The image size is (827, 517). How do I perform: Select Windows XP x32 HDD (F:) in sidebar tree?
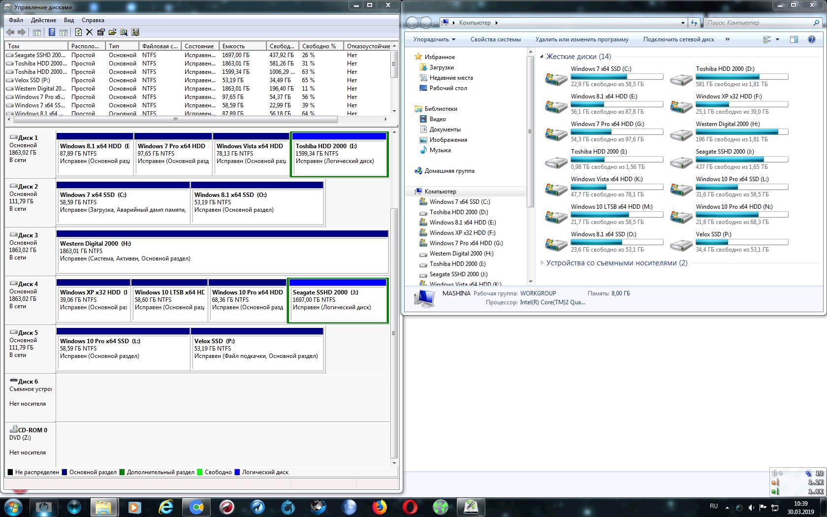pos(462,233)
